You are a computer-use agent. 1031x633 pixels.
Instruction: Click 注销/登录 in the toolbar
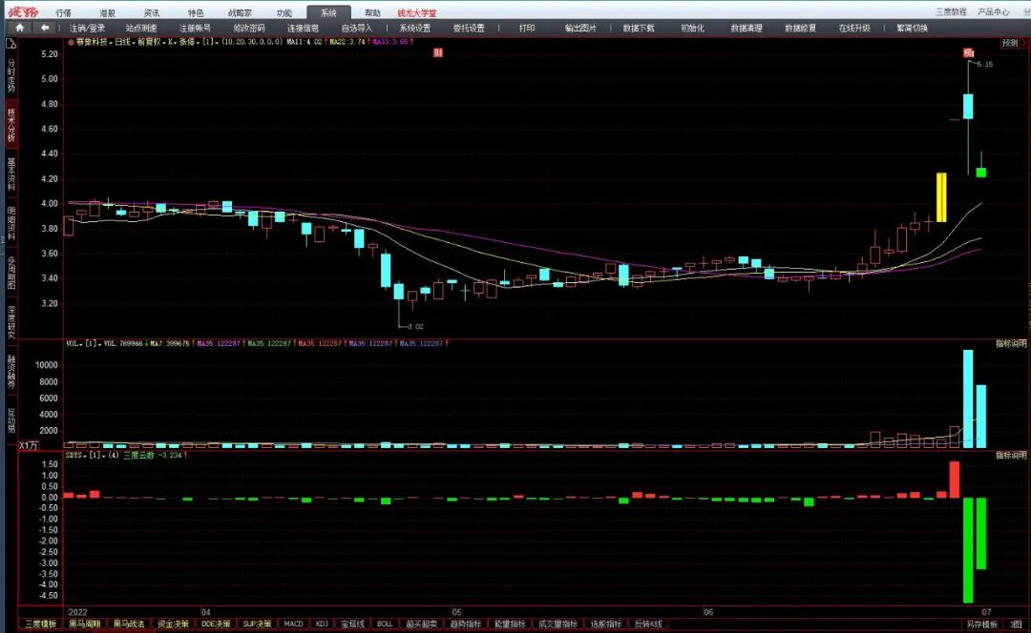point(88,29)
